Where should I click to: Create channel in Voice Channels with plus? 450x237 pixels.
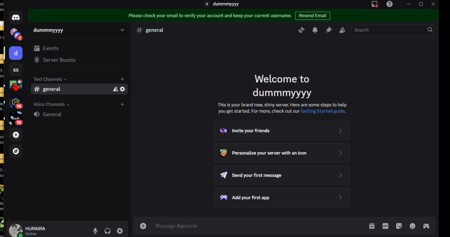(x=122, y=104)
